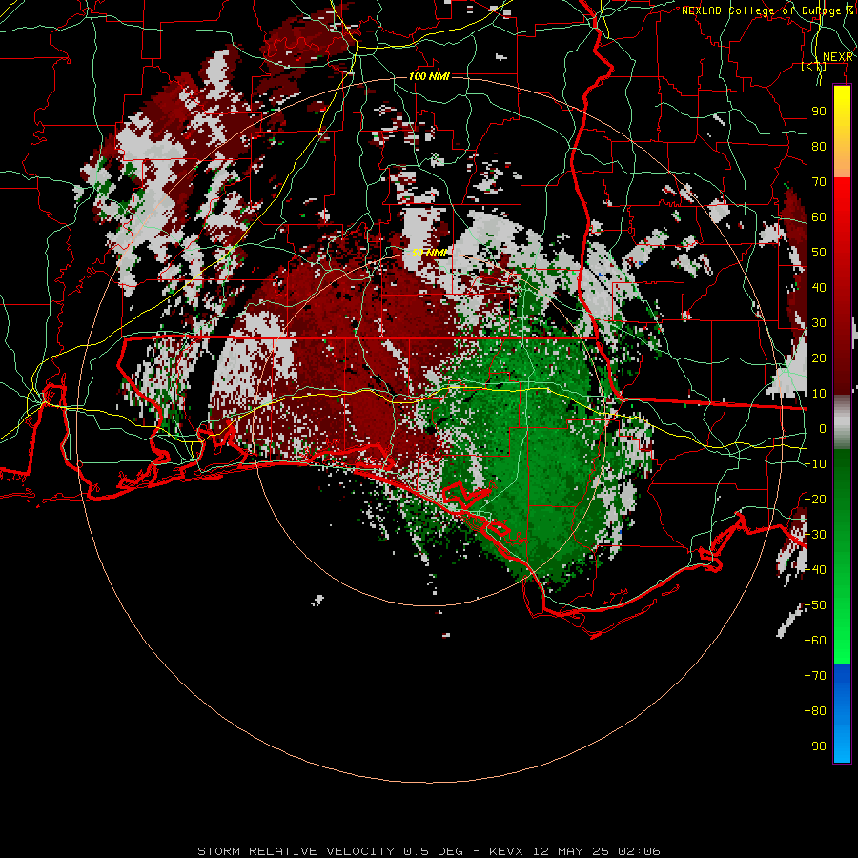Select the 60 value on the velocity scale
Screen dimensions: 858x858
(x=819, y=216)
